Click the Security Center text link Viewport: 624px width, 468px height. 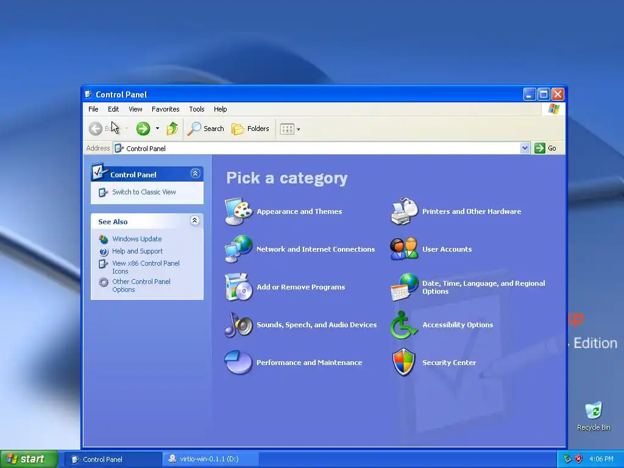point(449,363)
